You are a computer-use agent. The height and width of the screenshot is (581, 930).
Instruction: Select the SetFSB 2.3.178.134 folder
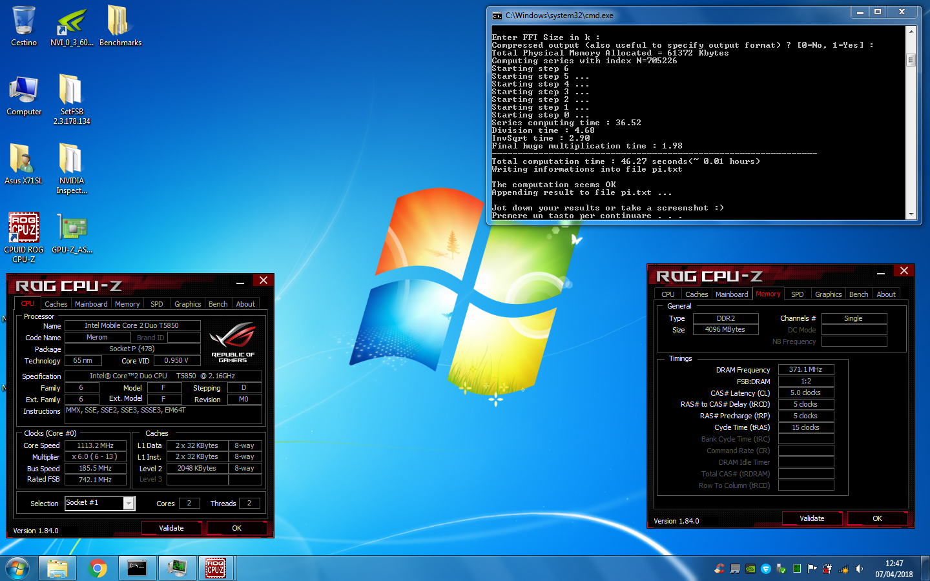coord(72,99)
